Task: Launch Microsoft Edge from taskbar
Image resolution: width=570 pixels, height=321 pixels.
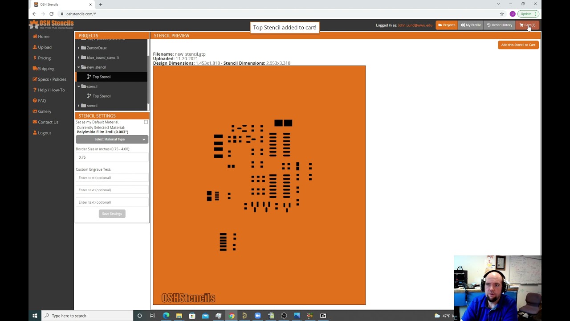Action: [166, 316]
